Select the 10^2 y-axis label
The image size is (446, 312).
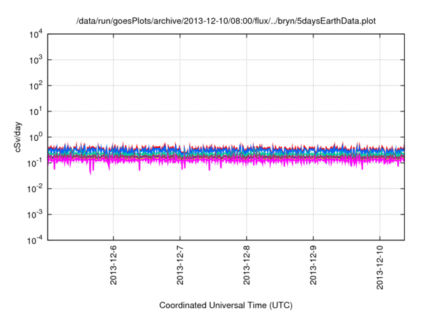coord(36,86)
